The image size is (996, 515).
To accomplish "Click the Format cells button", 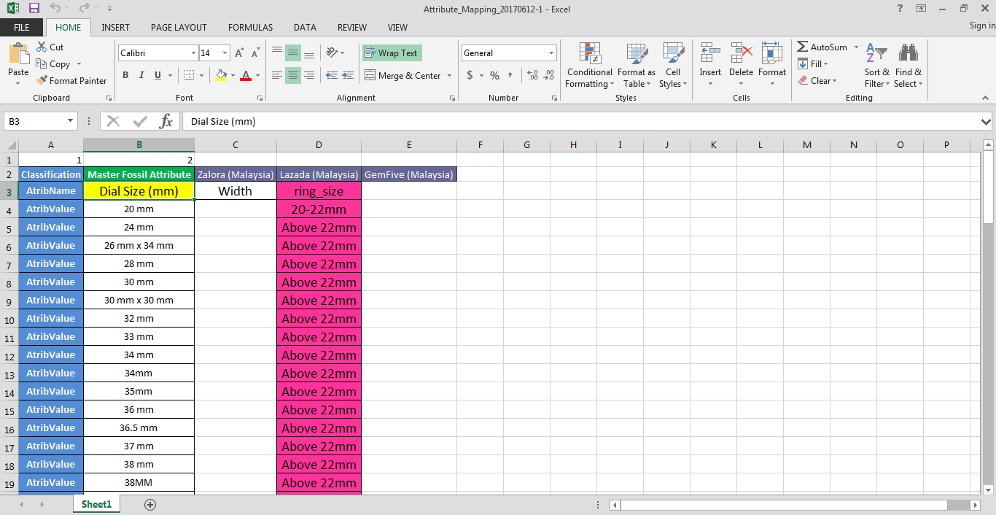I will pyautogui.click(x=772, y=65).
